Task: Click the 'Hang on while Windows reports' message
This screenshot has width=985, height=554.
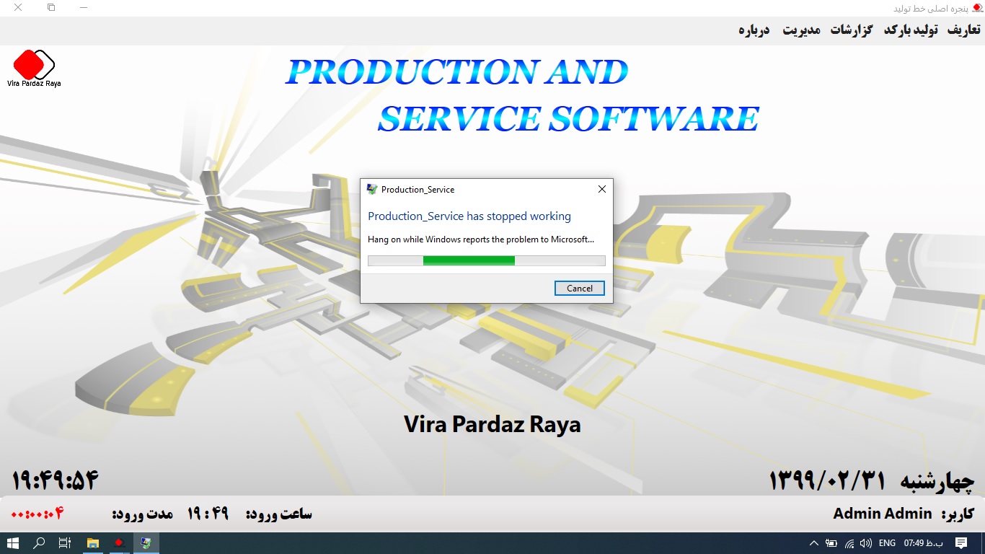Action: (481, 239)
